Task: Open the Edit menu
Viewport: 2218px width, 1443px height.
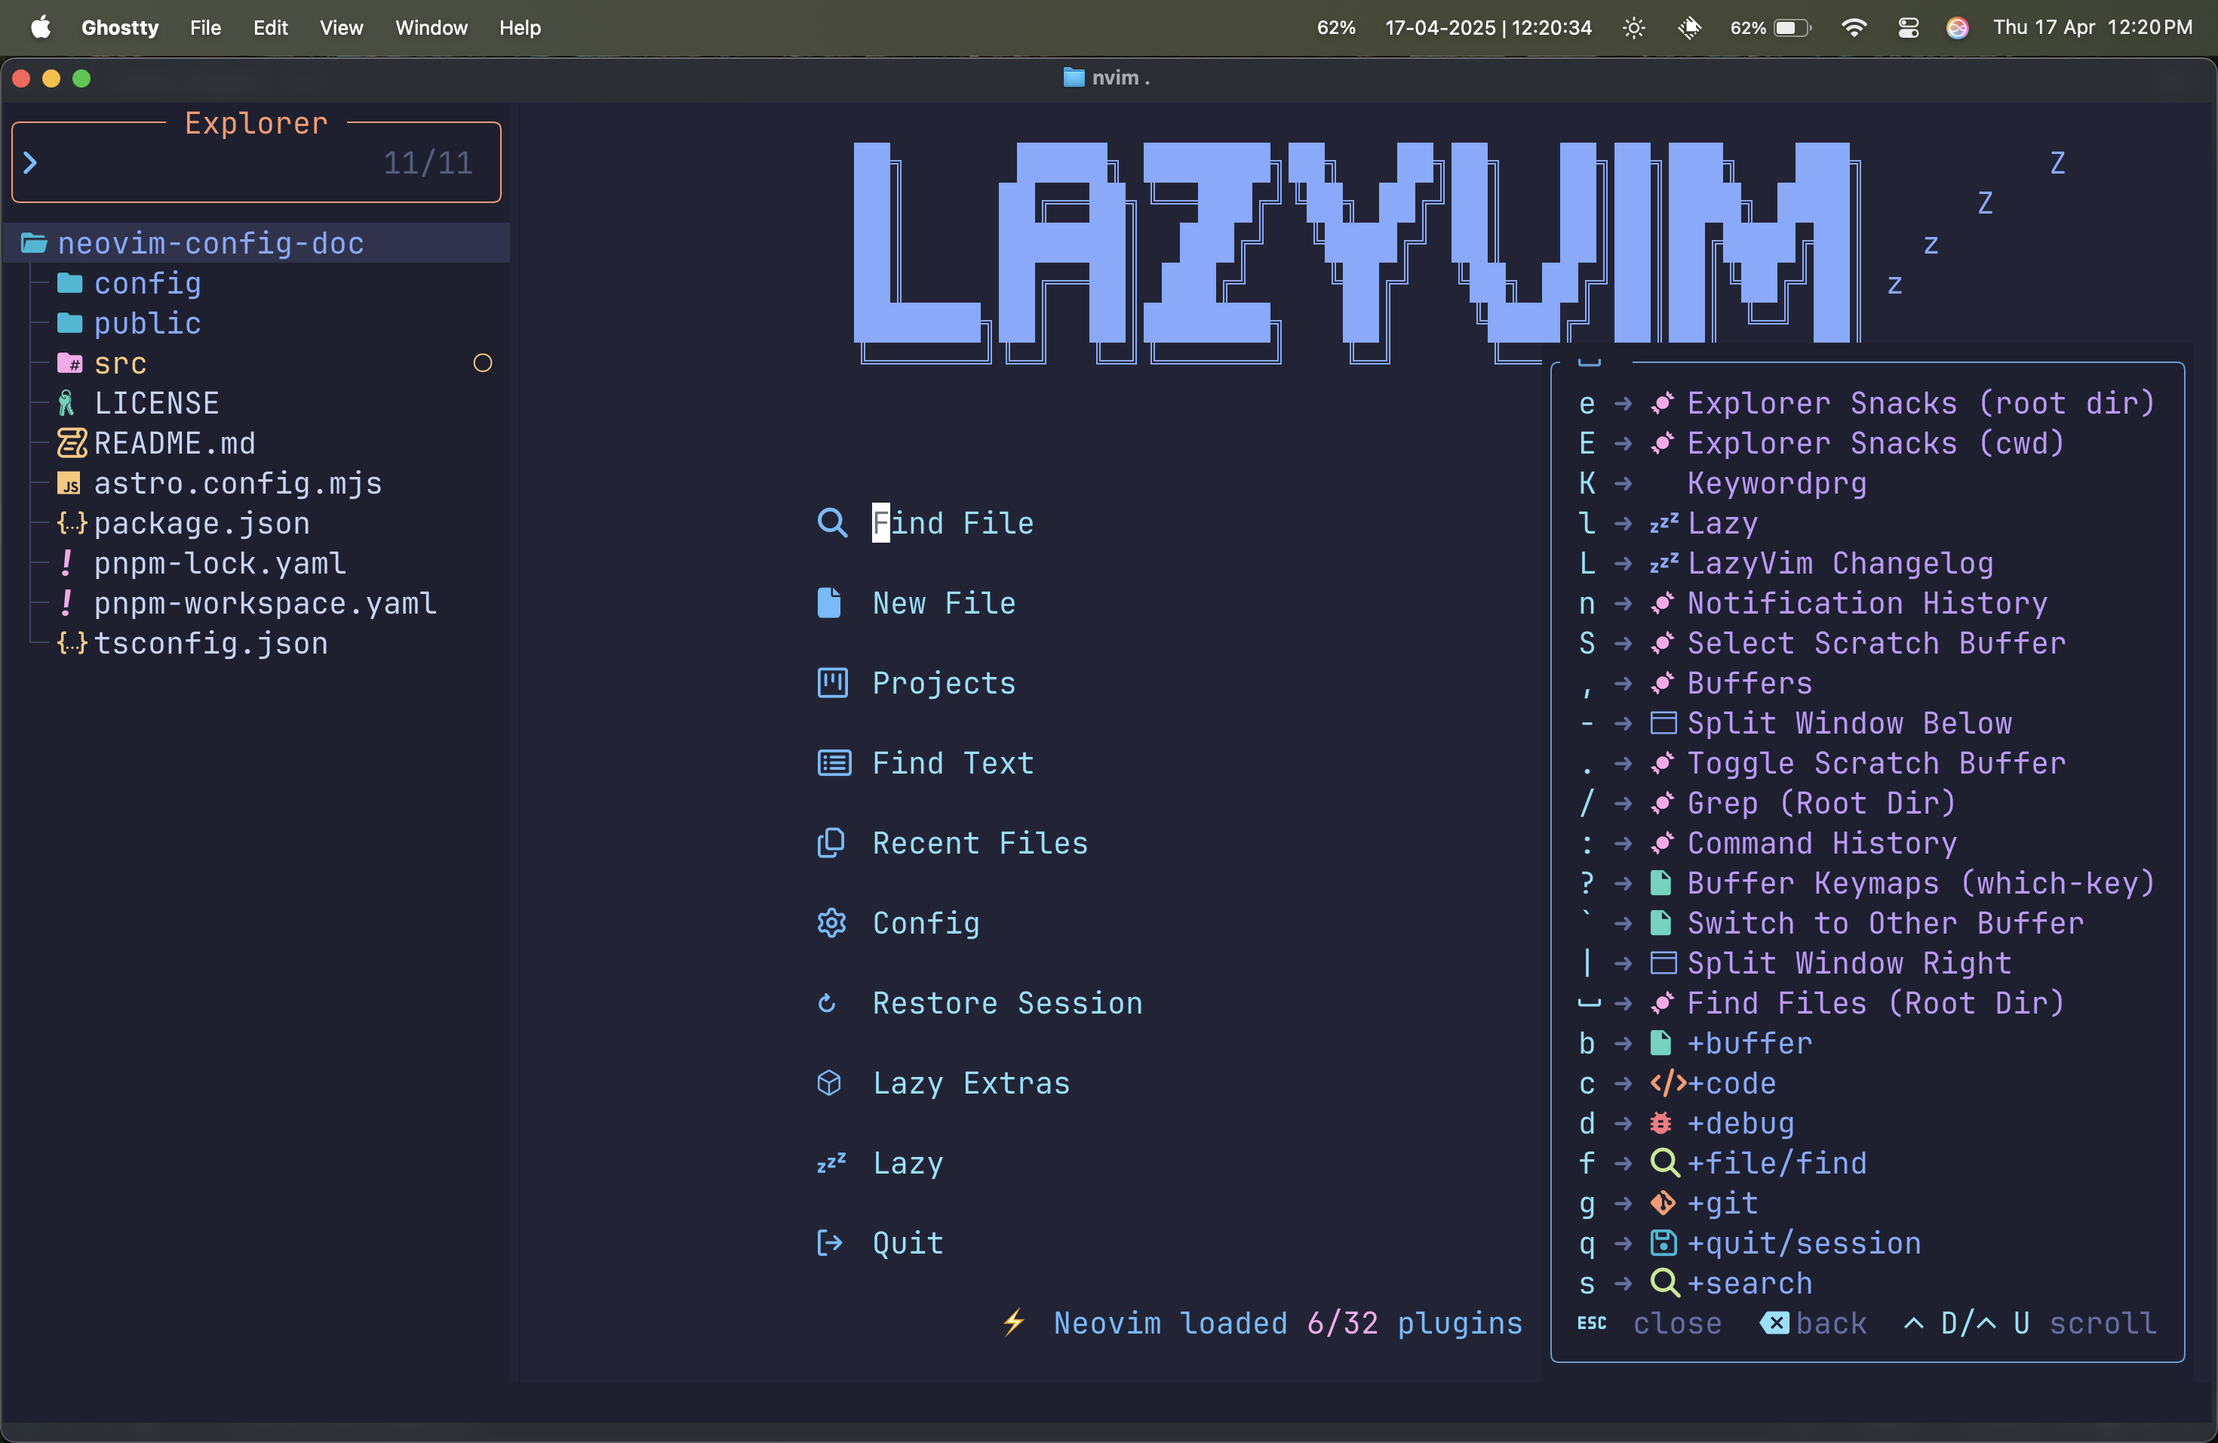Action: (270, 28)
